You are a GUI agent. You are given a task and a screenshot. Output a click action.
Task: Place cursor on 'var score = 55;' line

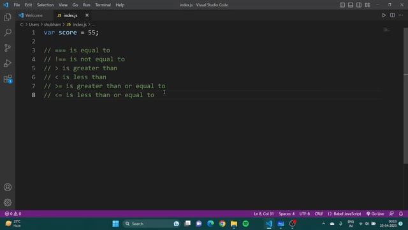[x=71, y=33]
